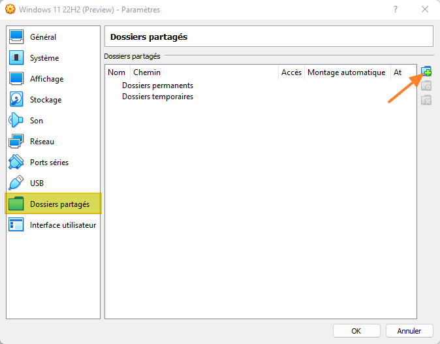
Task: Click the Son speaker icon
Action: point(17,121)
